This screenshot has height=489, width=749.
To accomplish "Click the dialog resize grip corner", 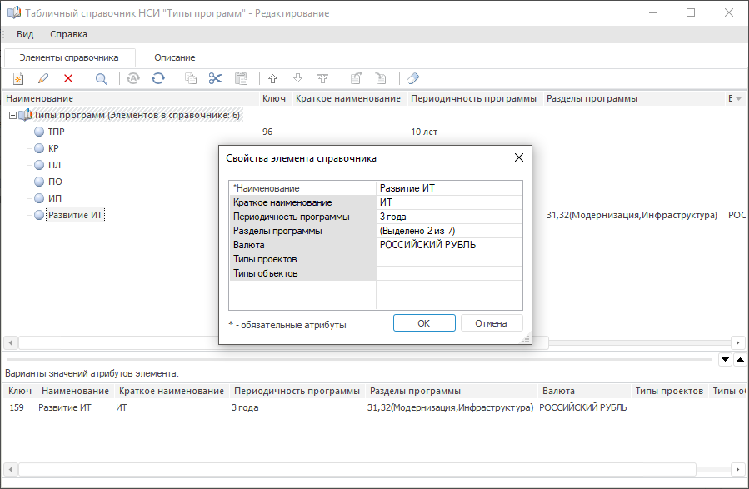I will 526,338.
